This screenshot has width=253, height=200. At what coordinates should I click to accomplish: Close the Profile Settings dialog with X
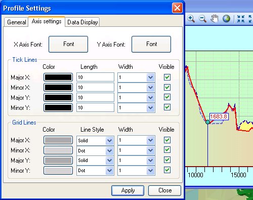[x=177, y=8]
